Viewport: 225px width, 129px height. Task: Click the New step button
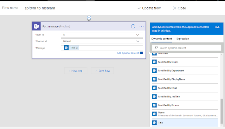(x=76, y=71)
